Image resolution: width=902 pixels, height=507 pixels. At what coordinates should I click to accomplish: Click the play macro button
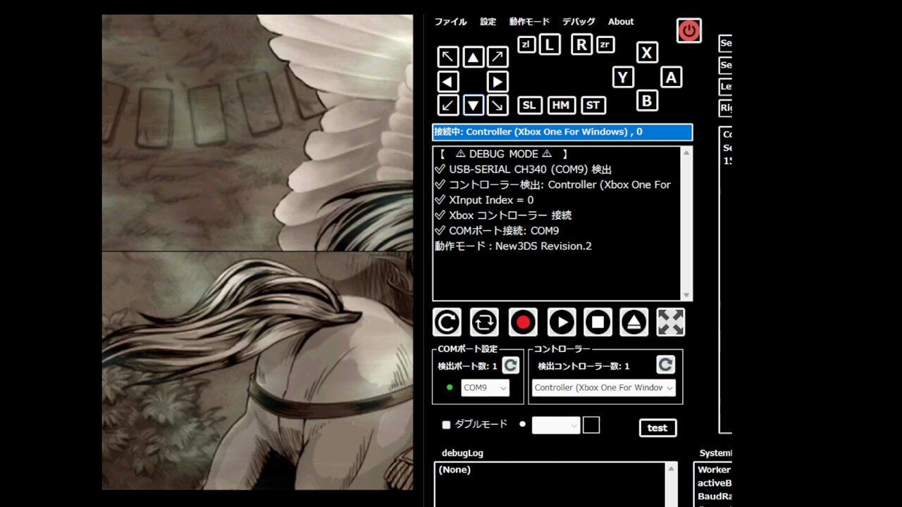point(562,323)
